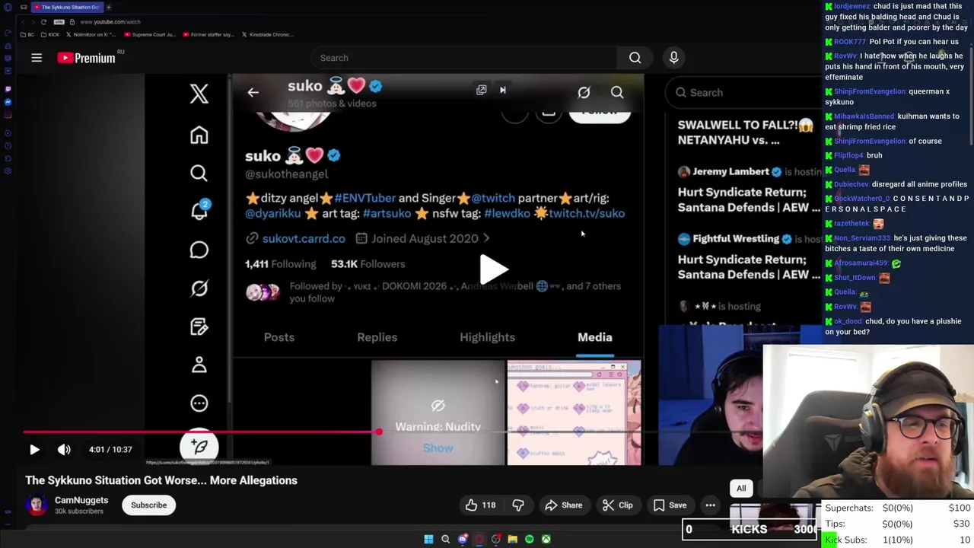Open X messages chat bubble icon
974x548 pixels.
click(x=199, y=250)
